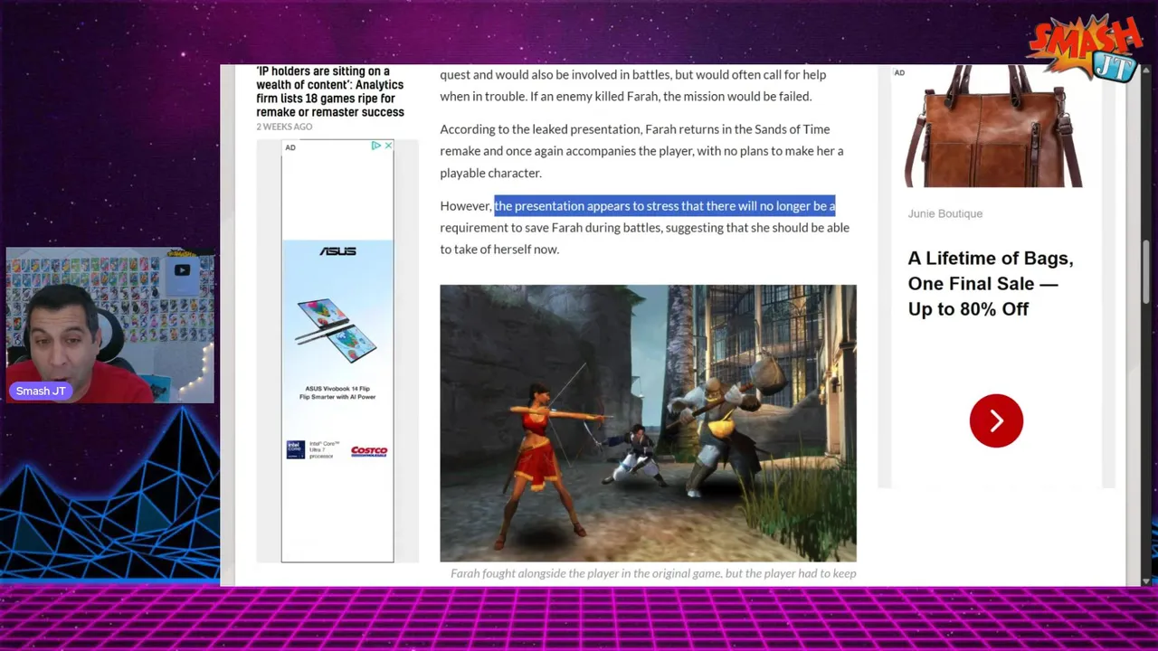This screenshot has width=1158, height=651.
Task: Click 'A Lifetime of Bags' ad headline
Action: 991,283
